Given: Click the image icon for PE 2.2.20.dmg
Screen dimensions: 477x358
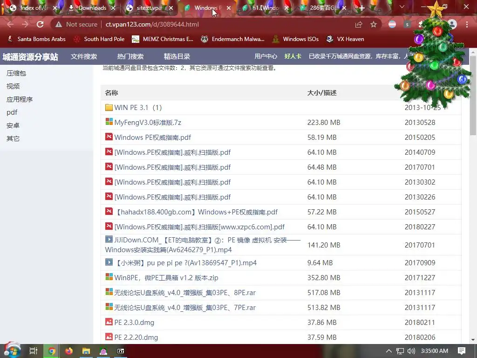Looking at the screenshot, I should [109, 337].
